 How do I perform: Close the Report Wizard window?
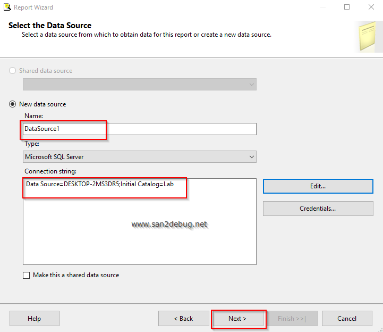371,7
